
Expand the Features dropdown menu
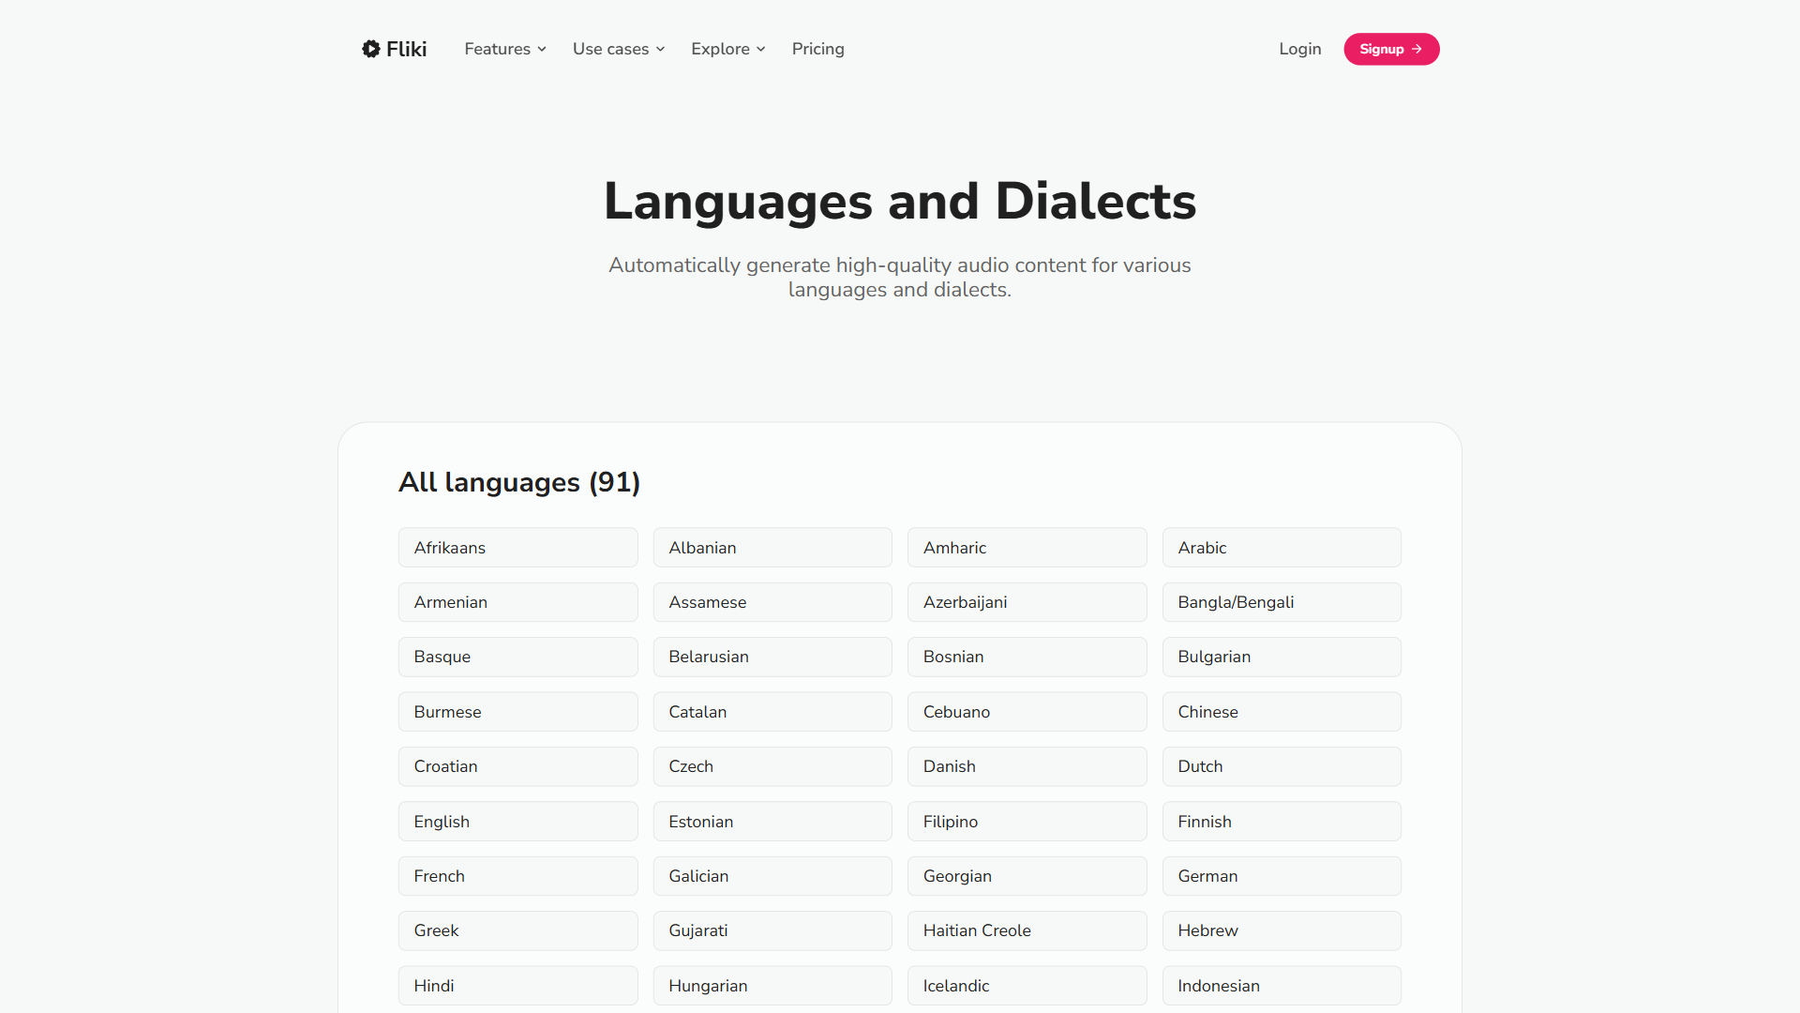(x=505, y=49)
